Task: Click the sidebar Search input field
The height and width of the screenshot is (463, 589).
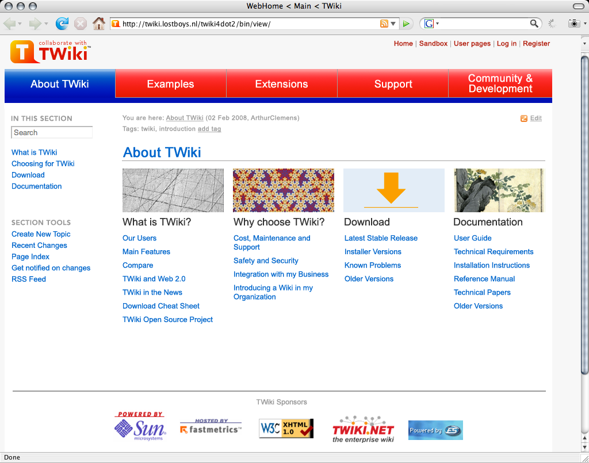Action: pos(52,132)
